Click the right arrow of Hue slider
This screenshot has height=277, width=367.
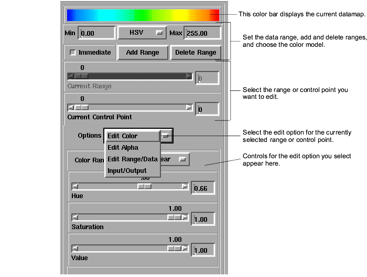pos(185,186)
